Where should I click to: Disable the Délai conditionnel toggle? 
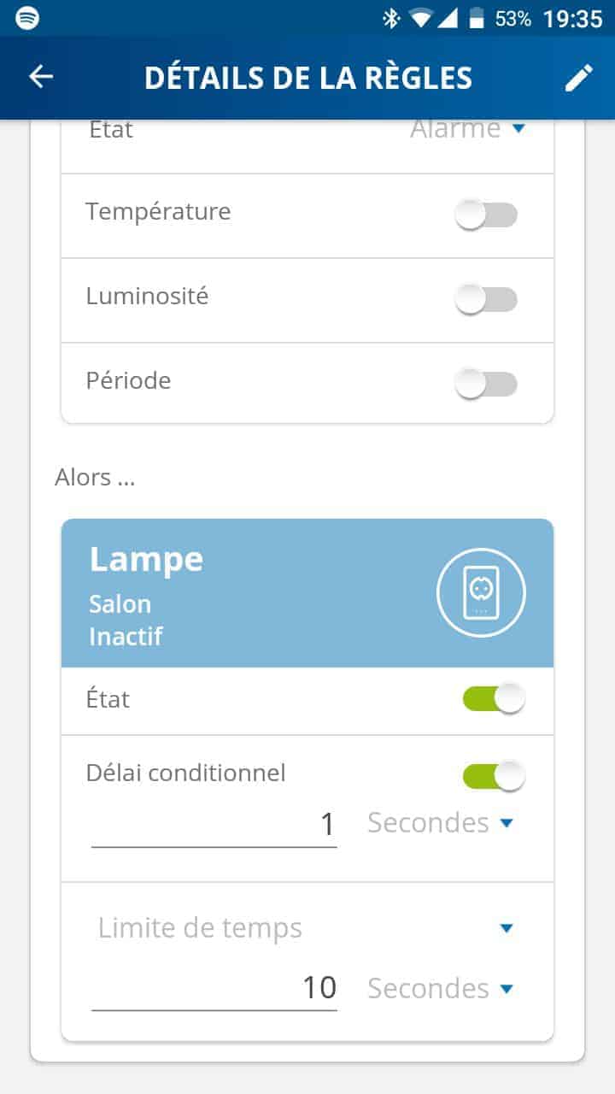(494, 776)
